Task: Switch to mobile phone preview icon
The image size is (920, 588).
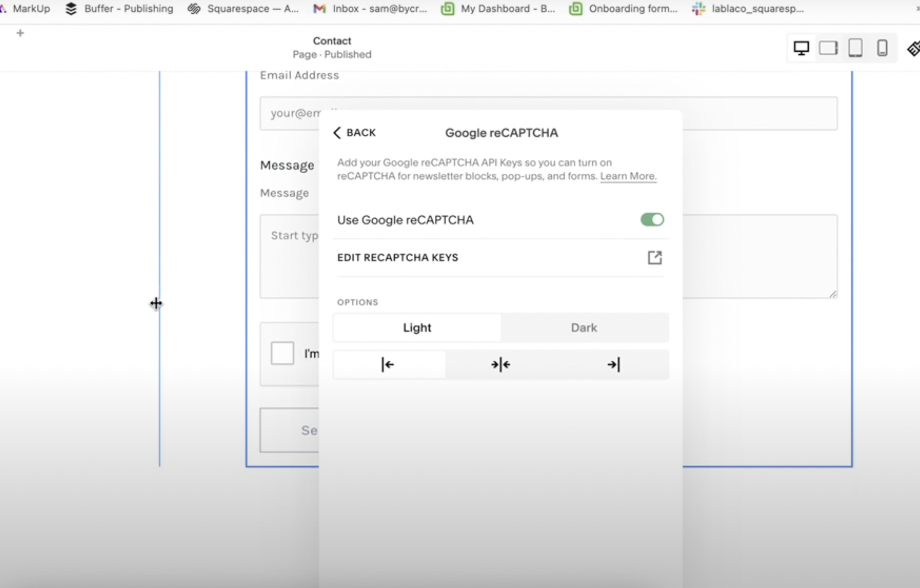Action: click(882, 48)
